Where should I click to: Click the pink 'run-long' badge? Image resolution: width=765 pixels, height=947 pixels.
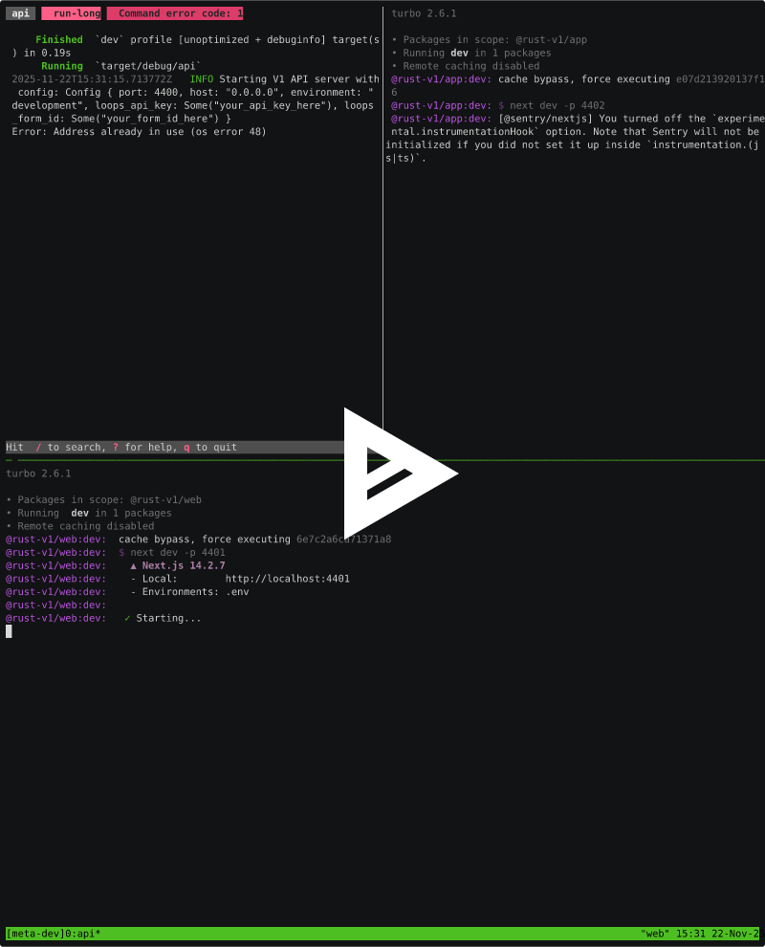coord(71,13)
